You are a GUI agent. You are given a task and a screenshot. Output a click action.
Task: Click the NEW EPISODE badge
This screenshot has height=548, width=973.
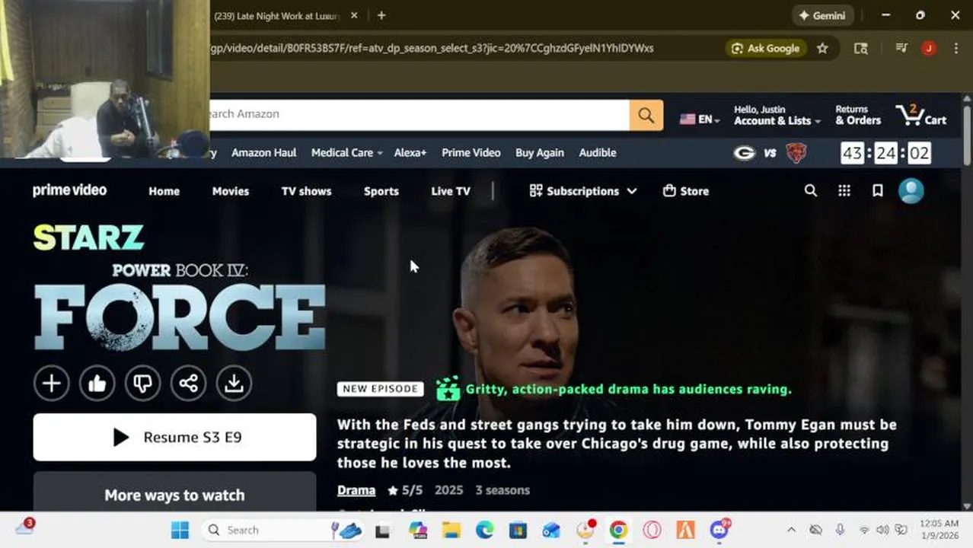(381, 389)
